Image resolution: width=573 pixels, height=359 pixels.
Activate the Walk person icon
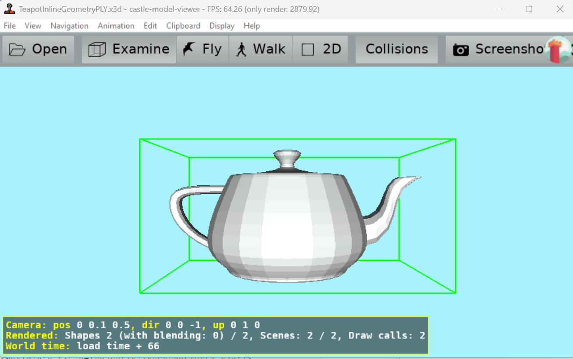(241, 50)
